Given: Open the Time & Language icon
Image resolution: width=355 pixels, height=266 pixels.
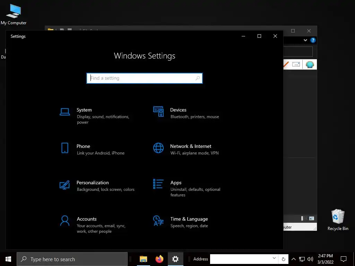Looking at the screenshot, I should pyautogui.click(x=158, y=221).
